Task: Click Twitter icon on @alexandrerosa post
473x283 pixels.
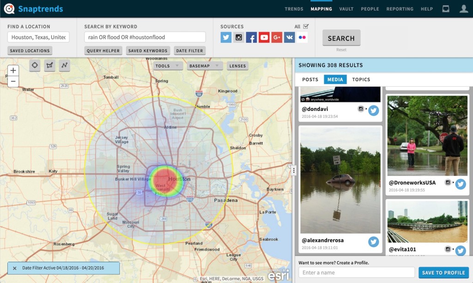Action: point(373,242)
